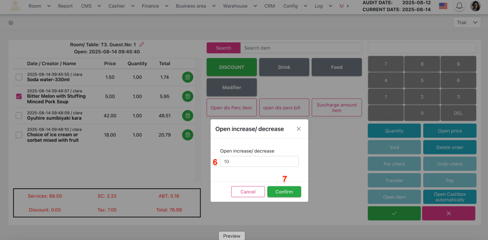The image size is (488, 240).
Task: Delete Soda water-330ml with its trash icon
Action: tap(187, 77)
